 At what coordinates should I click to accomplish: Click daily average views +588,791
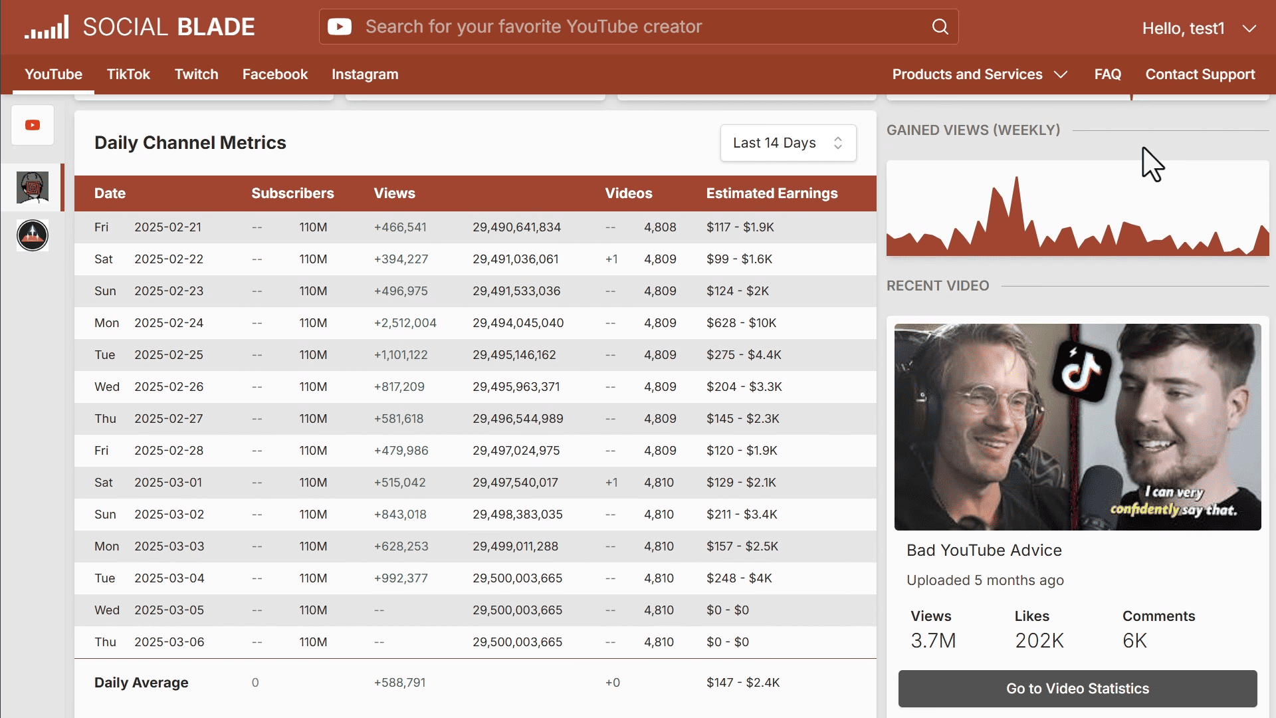pos(399,683)
